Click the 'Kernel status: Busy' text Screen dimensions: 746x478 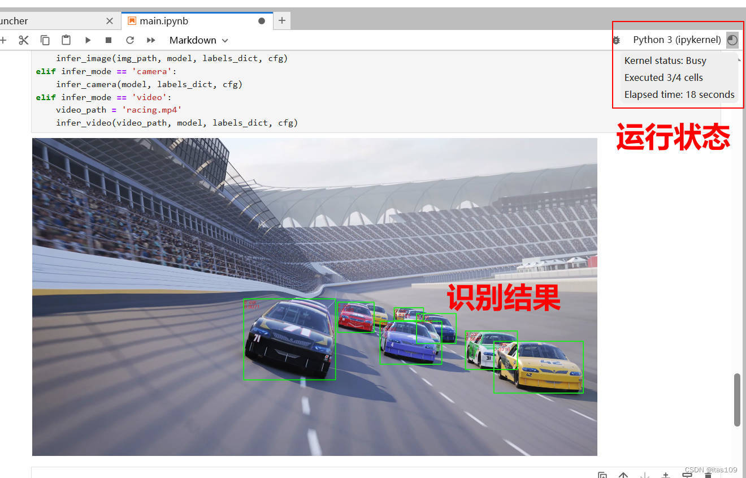pyautogui.click(x=665, y=61)
